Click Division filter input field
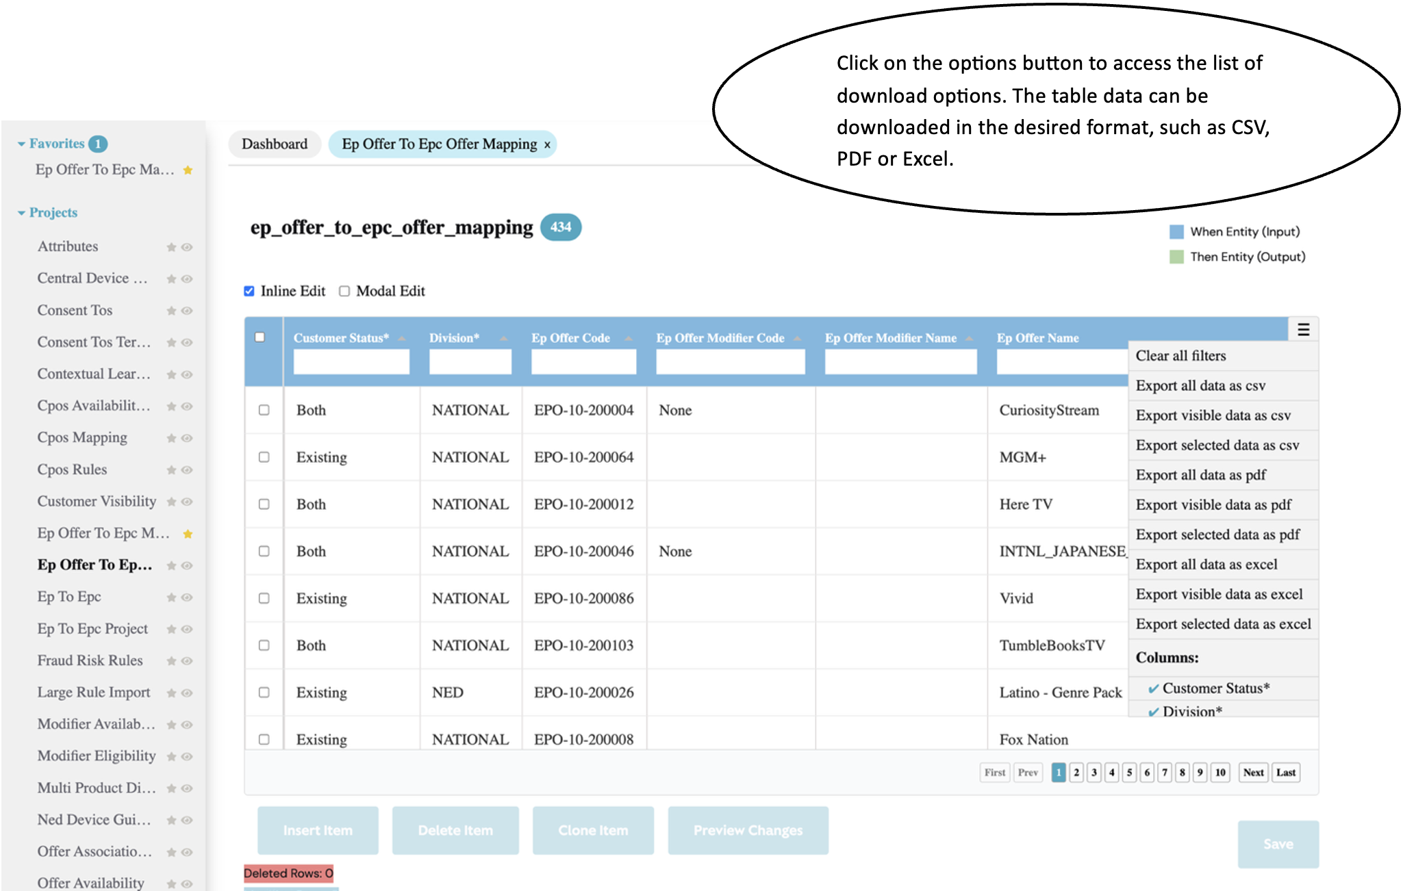Screen dimensions: 1403x891 [470, 361]
